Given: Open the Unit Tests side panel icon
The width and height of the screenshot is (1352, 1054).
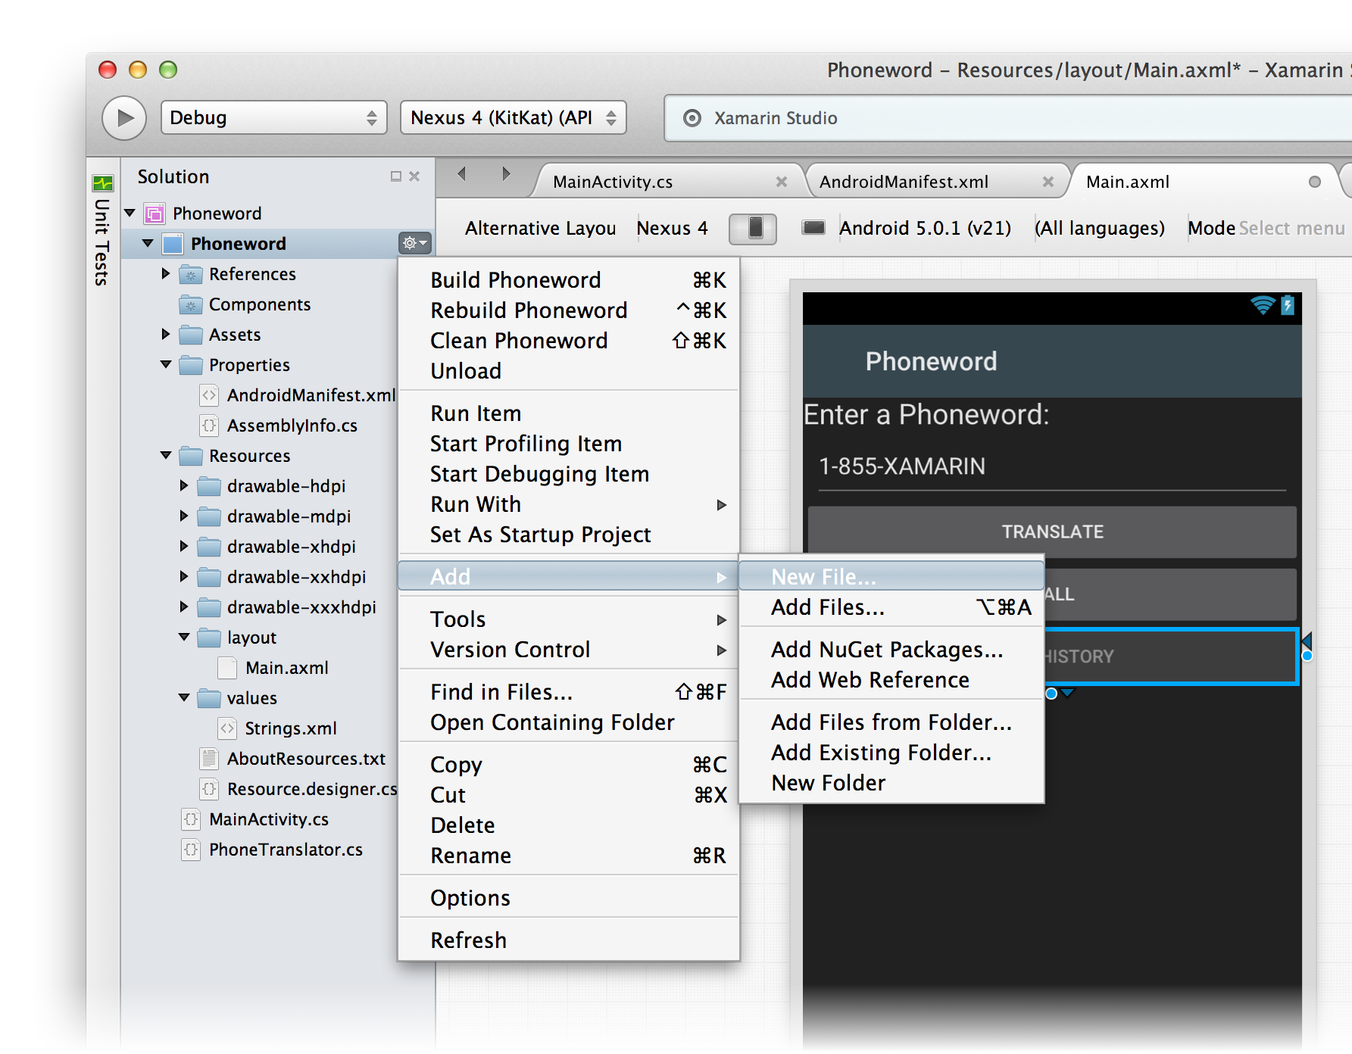Looking at the screenshot, I should (x=102, y=183).
